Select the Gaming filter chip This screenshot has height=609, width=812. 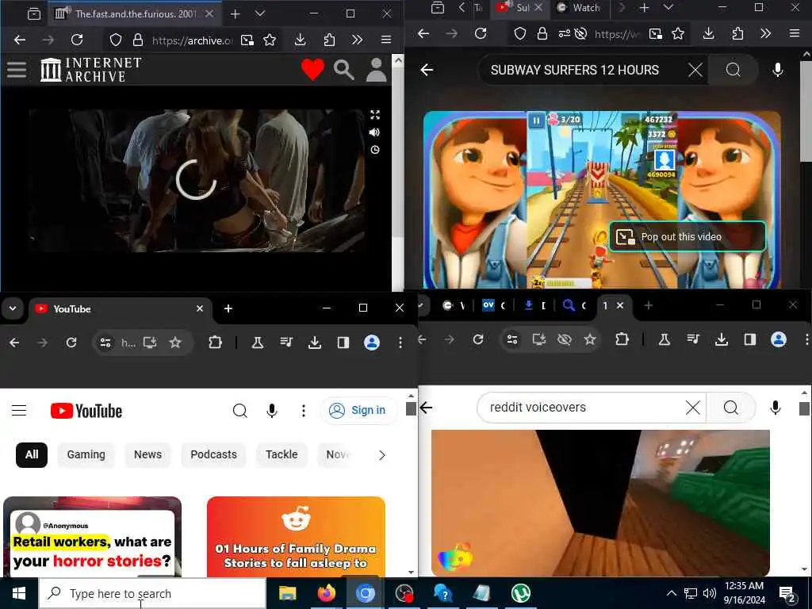point(86,454)
